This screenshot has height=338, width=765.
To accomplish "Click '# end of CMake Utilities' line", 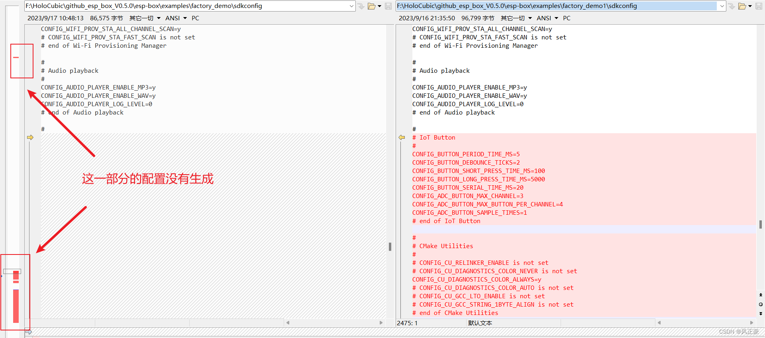I will [x=455, y=313].
